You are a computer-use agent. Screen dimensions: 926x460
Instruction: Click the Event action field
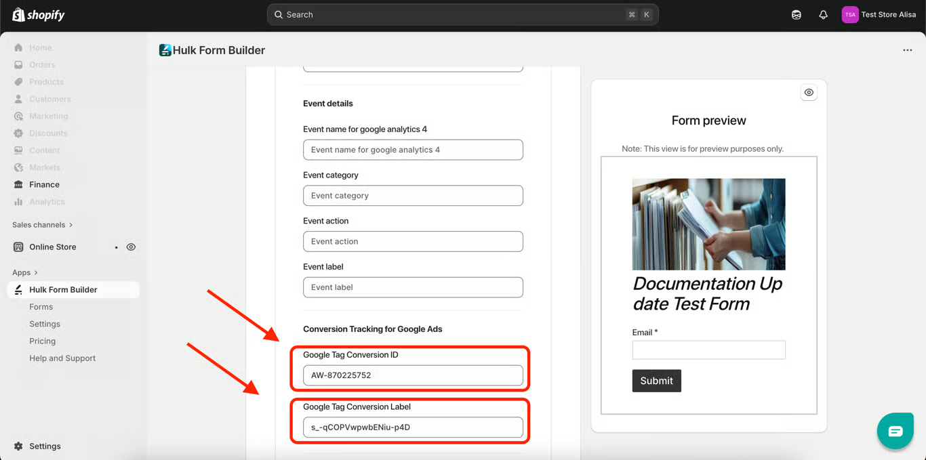pos(413,241)
